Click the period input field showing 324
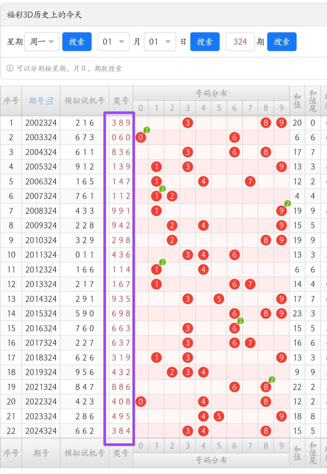The image size is (327, 474). coord(240,41)
